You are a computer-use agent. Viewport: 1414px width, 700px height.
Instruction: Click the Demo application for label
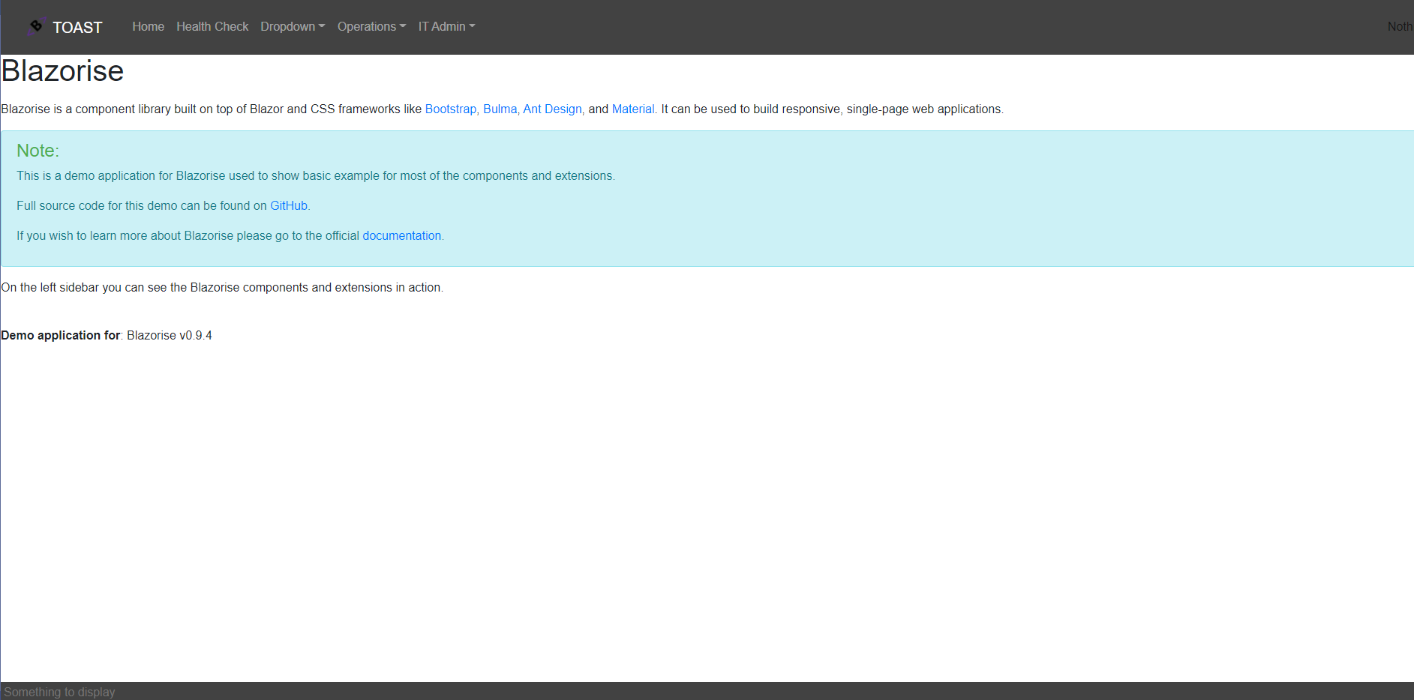click(60, 335)
